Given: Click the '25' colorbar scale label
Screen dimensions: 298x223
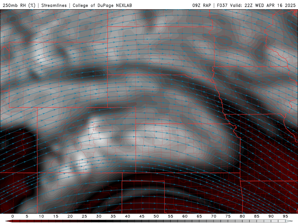Looking at the screenshot, I should (x=85, y=216).
